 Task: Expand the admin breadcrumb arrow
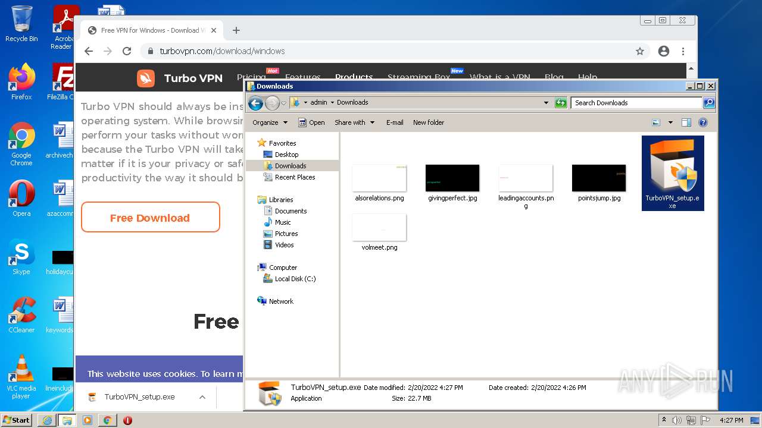click(333, 102)
